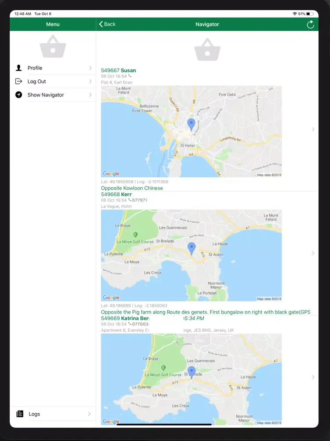Tap the 12:48 AM status bar clock
The image size is (330, 441).
pos(23,14)
